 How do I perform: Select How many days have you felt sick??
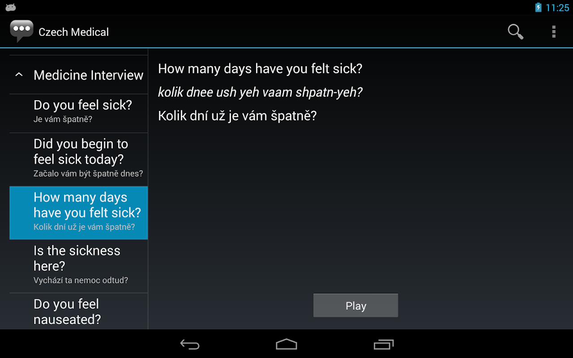(79, 213)
